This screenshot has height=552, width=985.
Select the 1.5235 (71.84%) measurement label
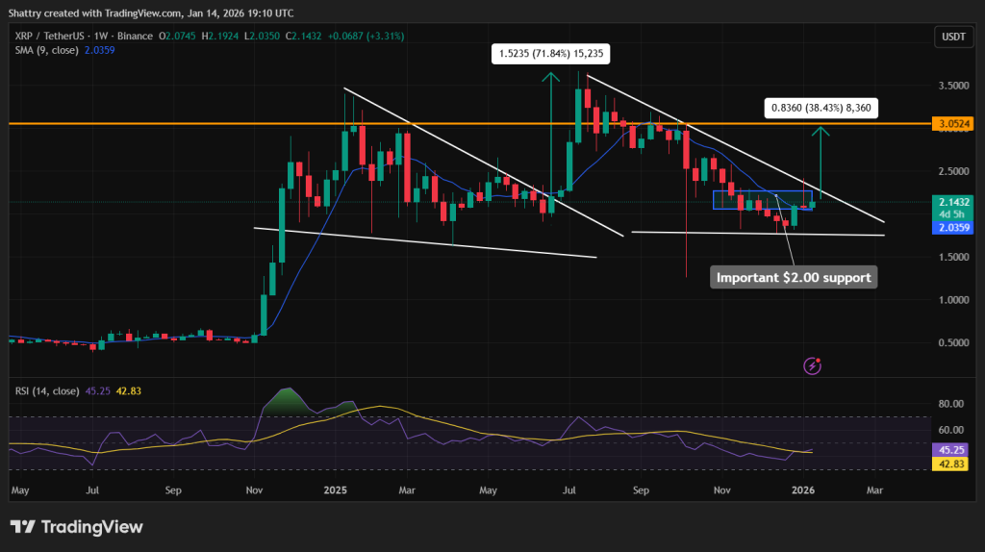pos(550,54)
